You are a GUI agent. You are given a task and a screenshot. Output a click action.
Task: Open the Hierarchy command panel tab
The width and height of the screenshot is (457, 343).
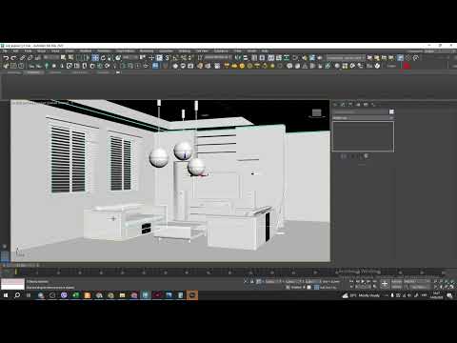pos(350,104)
